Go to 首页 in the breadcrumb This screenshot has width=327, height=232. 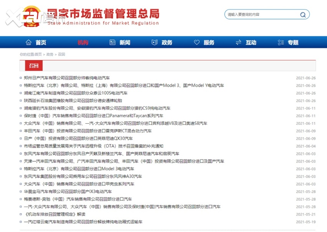(x=38, y=55)
